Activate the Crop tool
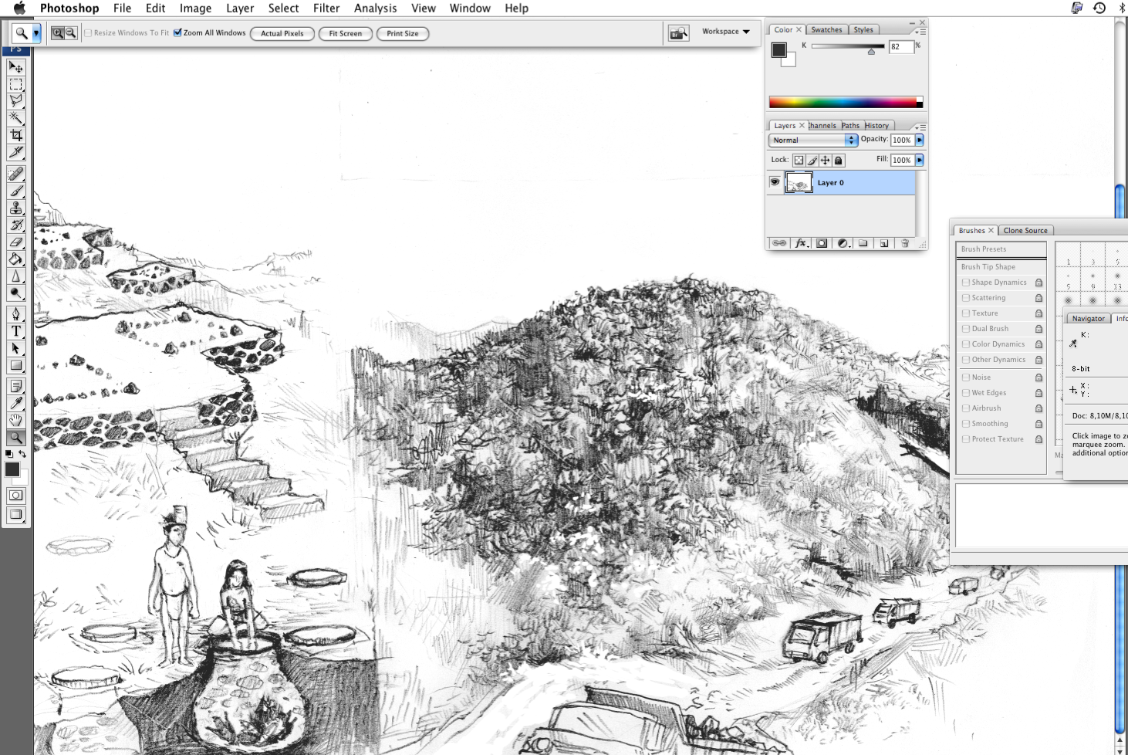The height and width of the screenshot is (755, 1128). [x=16, y=135]
